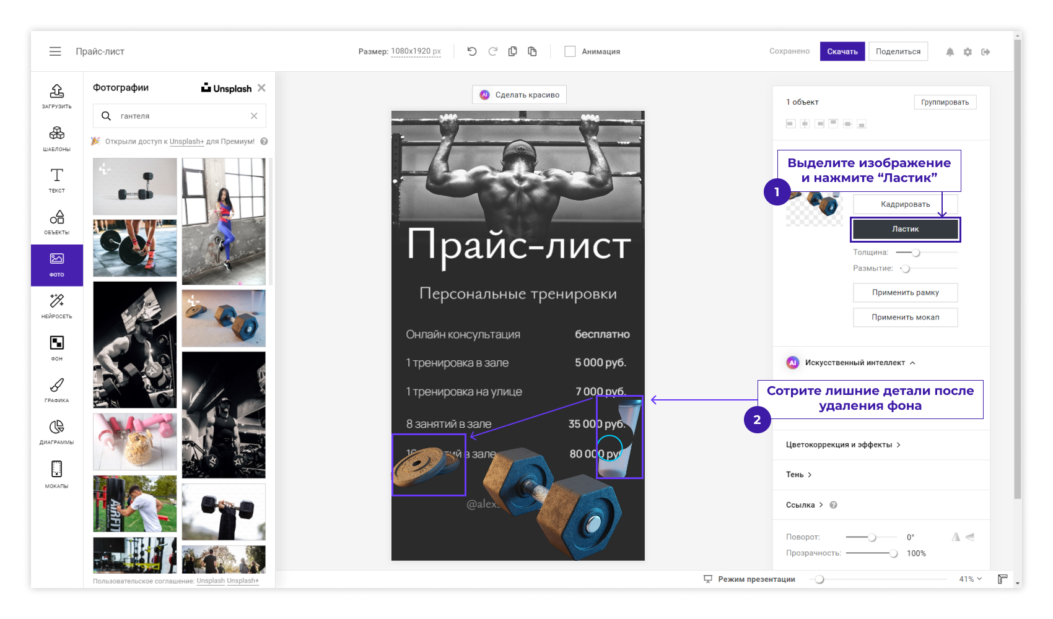This screenshot has width=1053, height=619.
Task: Open the zoom 41% dropdown
Action: coord(970,579)
